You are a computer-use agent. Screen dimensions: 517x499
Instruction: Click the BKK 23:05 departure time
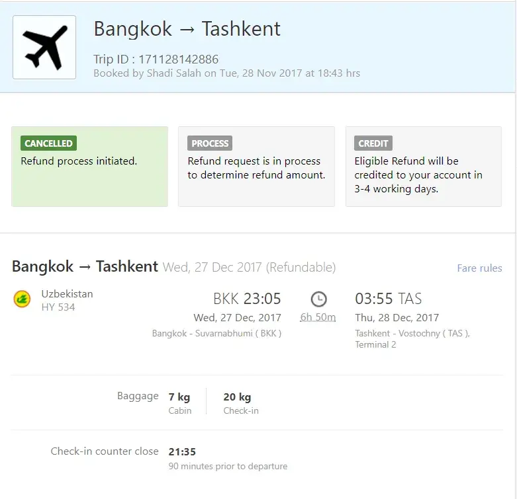[247, 299]
